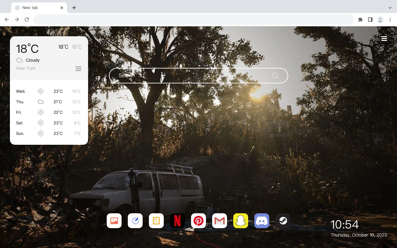The image size is (397, 248).
Task: Click the 7°C low for Sunday
Action: [x=77, y=133]
